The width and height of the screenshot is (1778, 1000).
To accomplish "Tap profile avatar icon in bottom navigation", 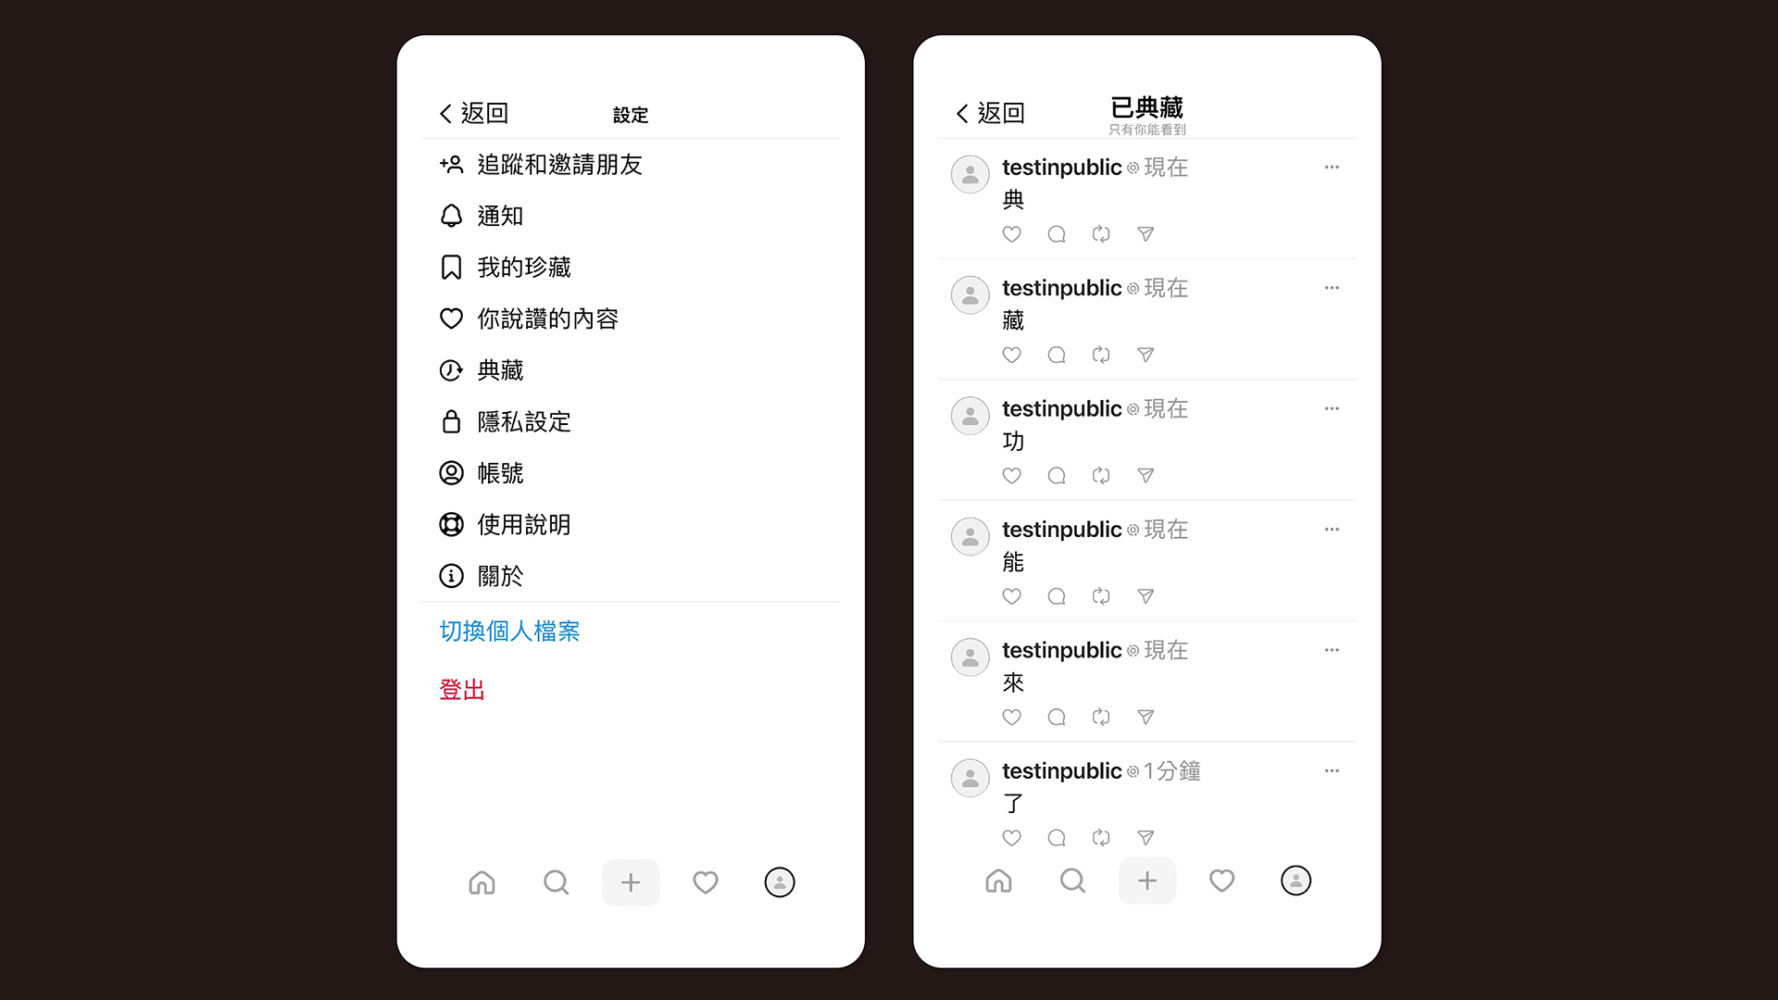I will pos(779,881).
